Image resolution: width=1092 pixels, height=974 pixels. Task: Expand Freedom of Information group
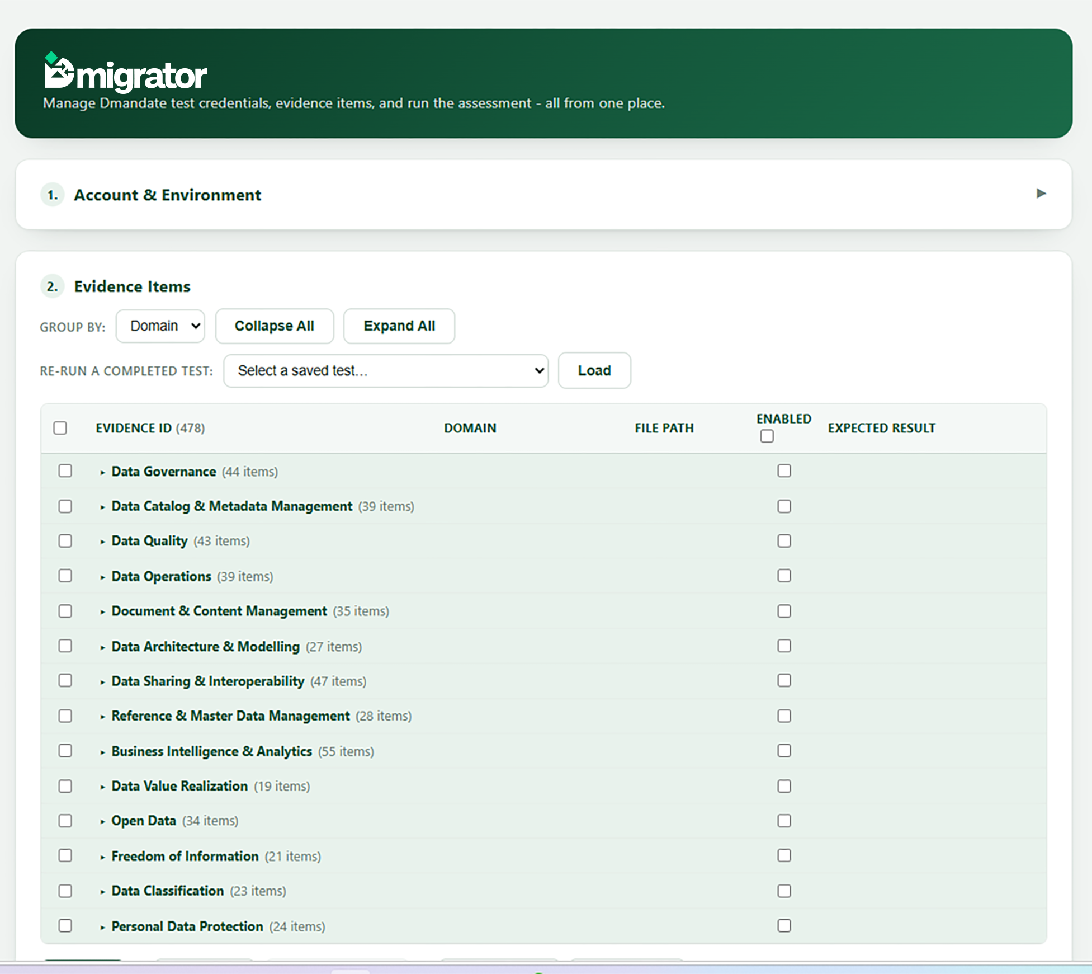[102, 857]
